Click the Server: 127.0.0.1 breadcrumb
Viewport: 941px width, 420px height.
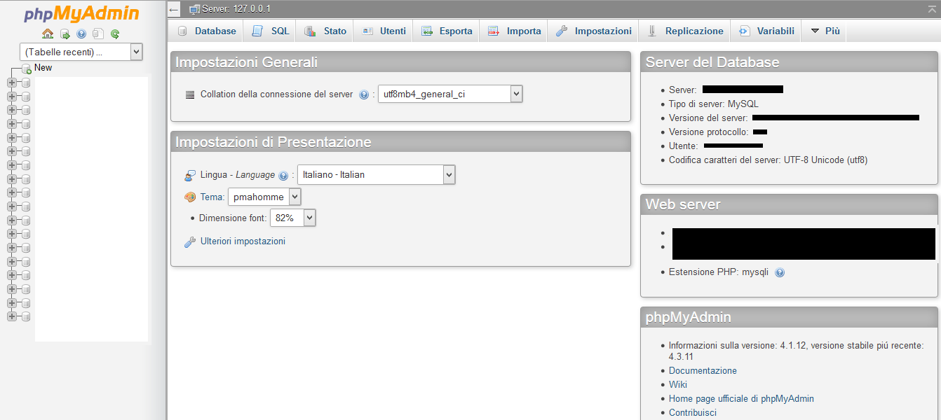tap(236, 9)
